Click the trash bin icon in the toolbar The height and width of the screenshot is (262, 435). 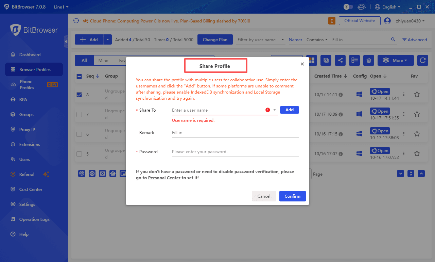tap(369, 60)
